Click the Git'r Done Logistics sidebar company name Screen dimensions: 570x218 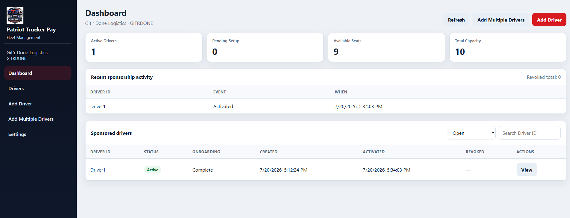27,52
